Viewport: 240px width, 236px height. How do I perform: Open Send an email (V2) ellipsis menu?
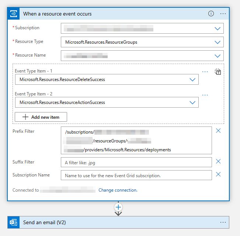pos(223,222)
